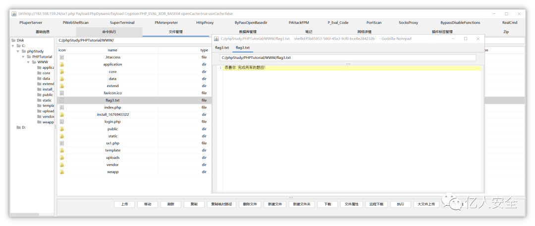Click the folder icon of the weapp row
This screenshot has height=226, width=535.
pos(62,172)
